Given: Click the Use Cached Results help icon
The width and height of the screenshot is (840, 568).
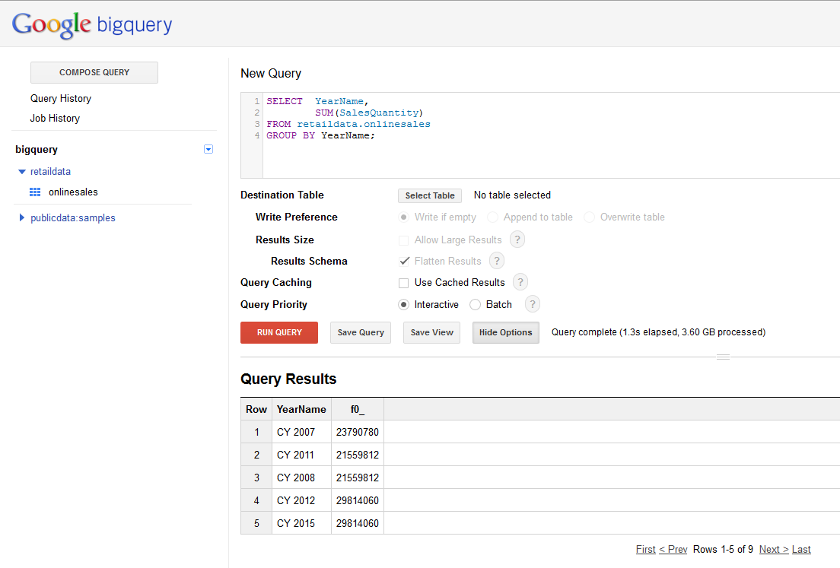Looking at the screenshot, I should [520, 282].
